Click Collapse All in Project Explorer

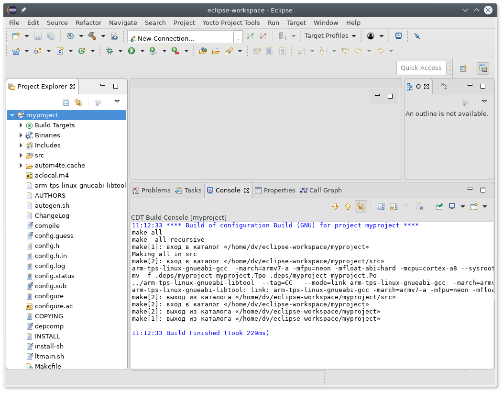pos(66,102)
